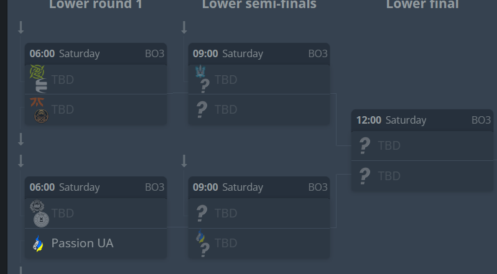Click the laurel wreath crest team logo
Viewport: 497px width, 274px height.
click(x=37, y=206)
